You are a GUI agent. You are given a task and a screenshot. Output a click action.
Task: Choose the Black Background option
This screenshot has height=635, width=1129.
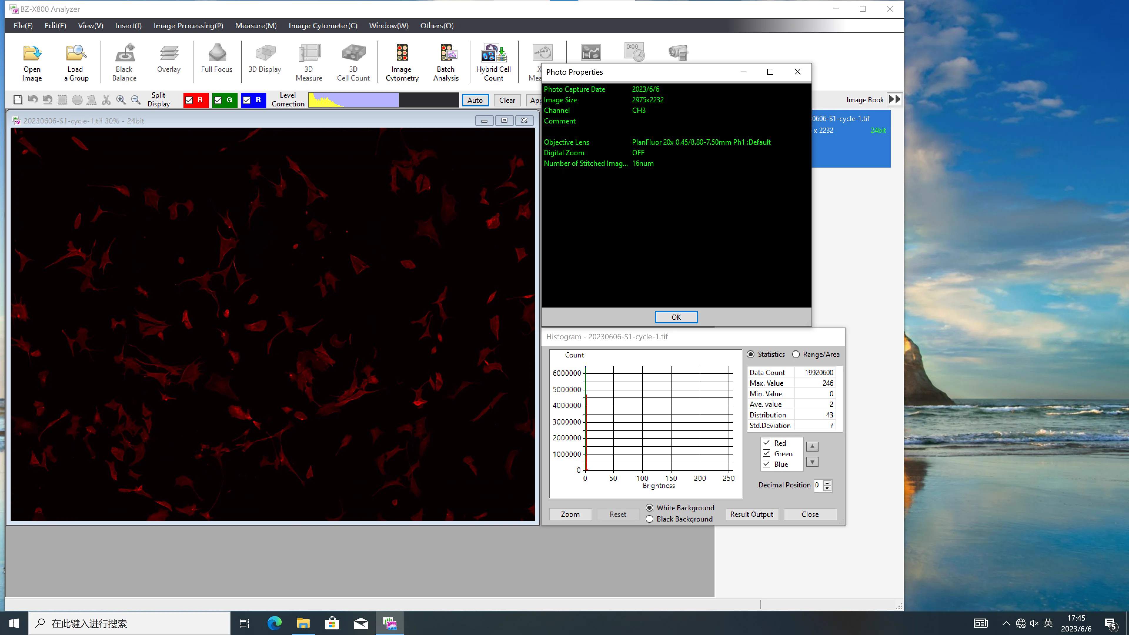click(x=649, y=519)
